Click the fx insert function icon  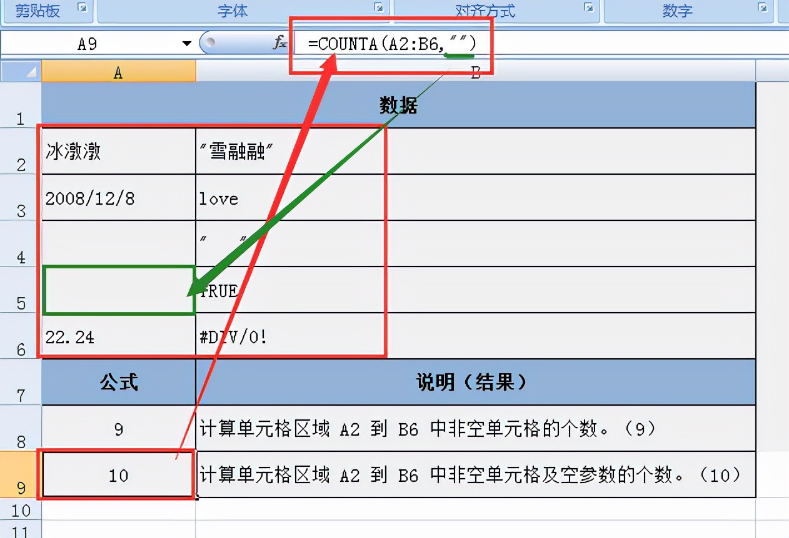(280, 43)
